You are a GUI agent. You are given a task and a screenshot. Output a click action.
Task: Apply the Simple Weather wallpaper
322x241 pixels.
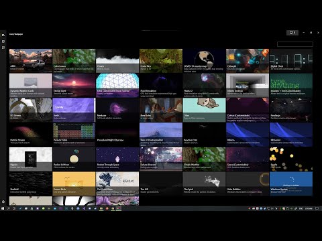click(204, 159)
